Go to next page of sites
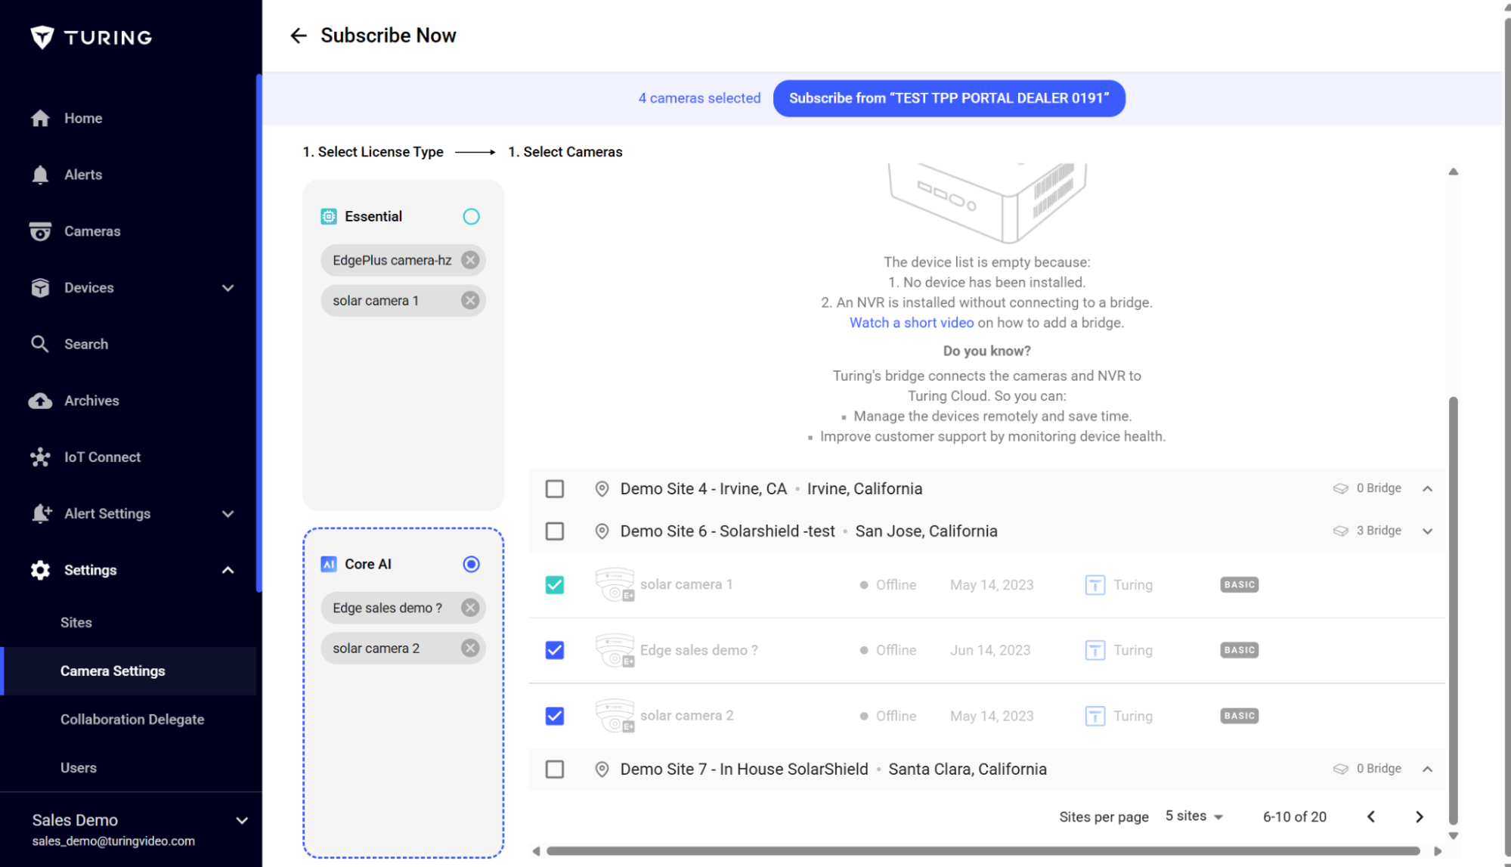The height and width of the screenshot is (867, 1511). tap(1420, 816)
